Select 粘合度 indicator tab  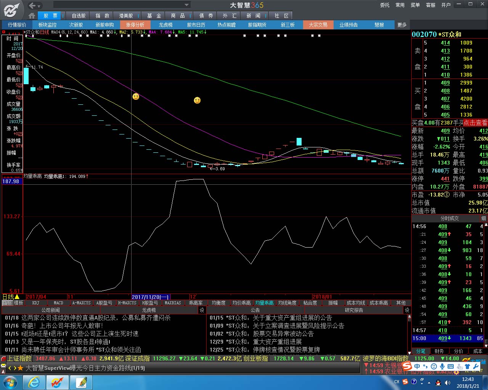pyautogui.click(x=310, y=303)
